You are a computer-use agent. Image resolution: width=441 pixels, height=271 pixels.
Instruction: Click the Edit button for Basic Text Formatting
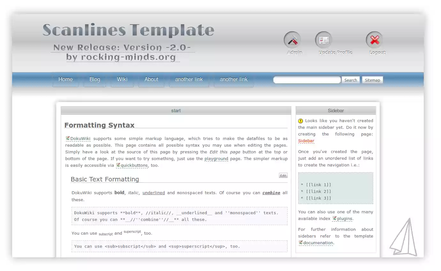pos(283,175)
